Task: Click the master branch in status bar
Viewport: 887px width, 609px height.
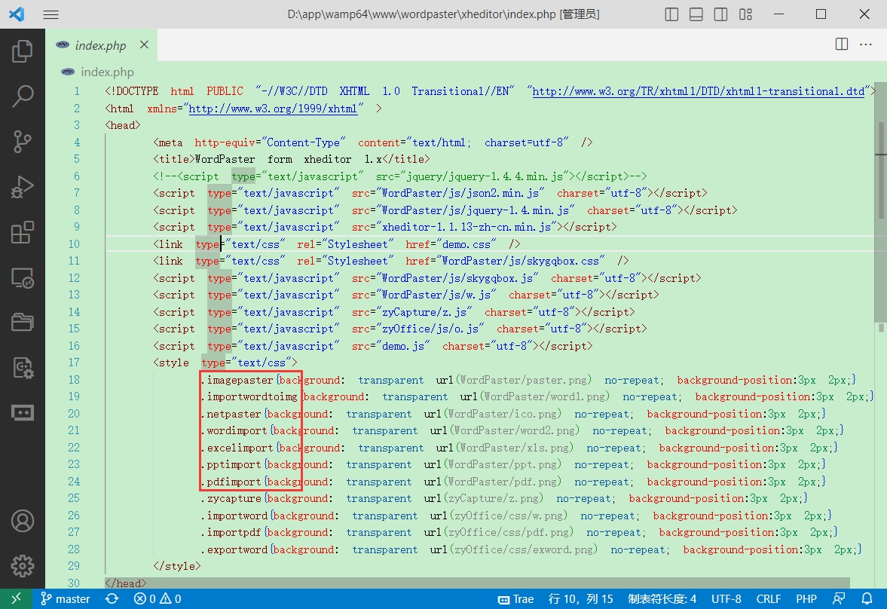Action: point(66,599)
